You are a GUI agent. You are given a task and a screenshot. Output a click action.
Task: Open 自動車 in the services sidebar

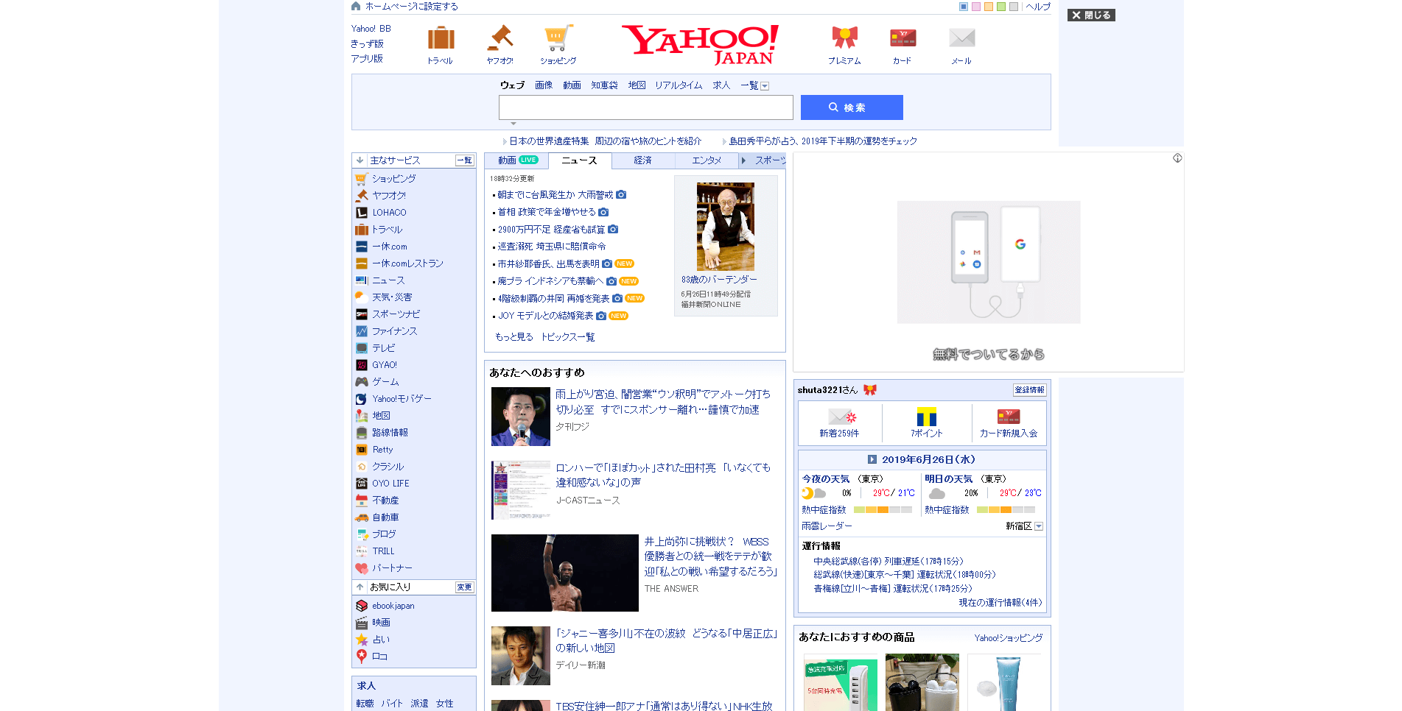(x=385, y=517)
